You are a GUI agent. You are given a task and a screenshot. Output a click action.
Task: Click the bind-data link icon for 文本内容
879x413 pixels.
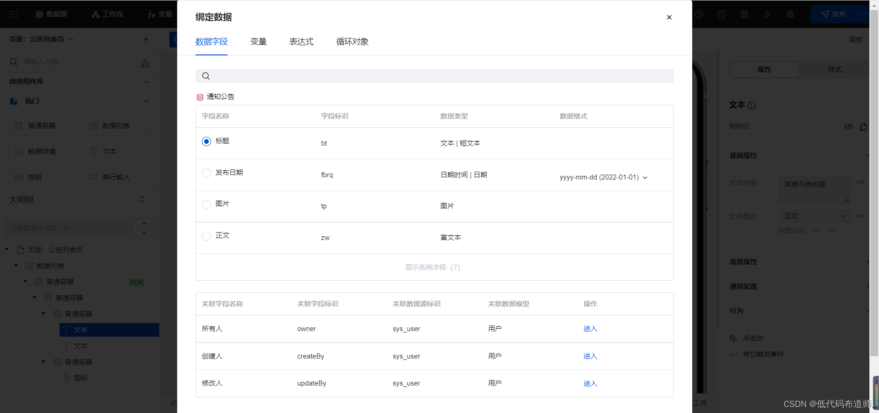[x=861, y=182]
